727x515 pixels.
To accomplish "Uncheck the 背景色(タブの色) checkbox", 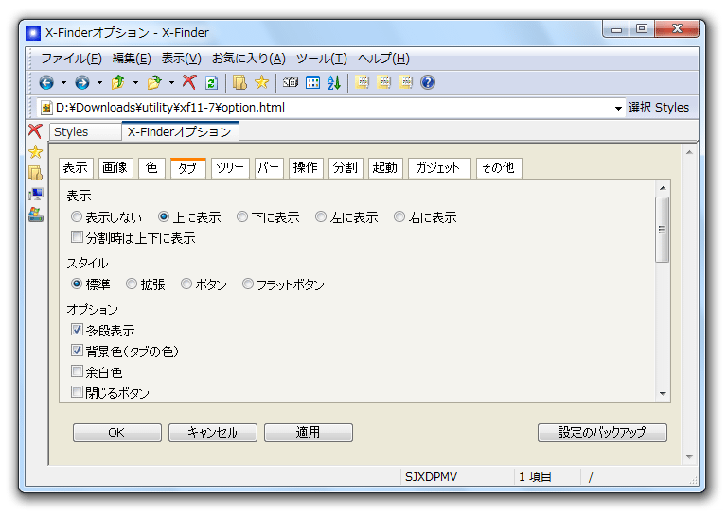I will 77,351.
